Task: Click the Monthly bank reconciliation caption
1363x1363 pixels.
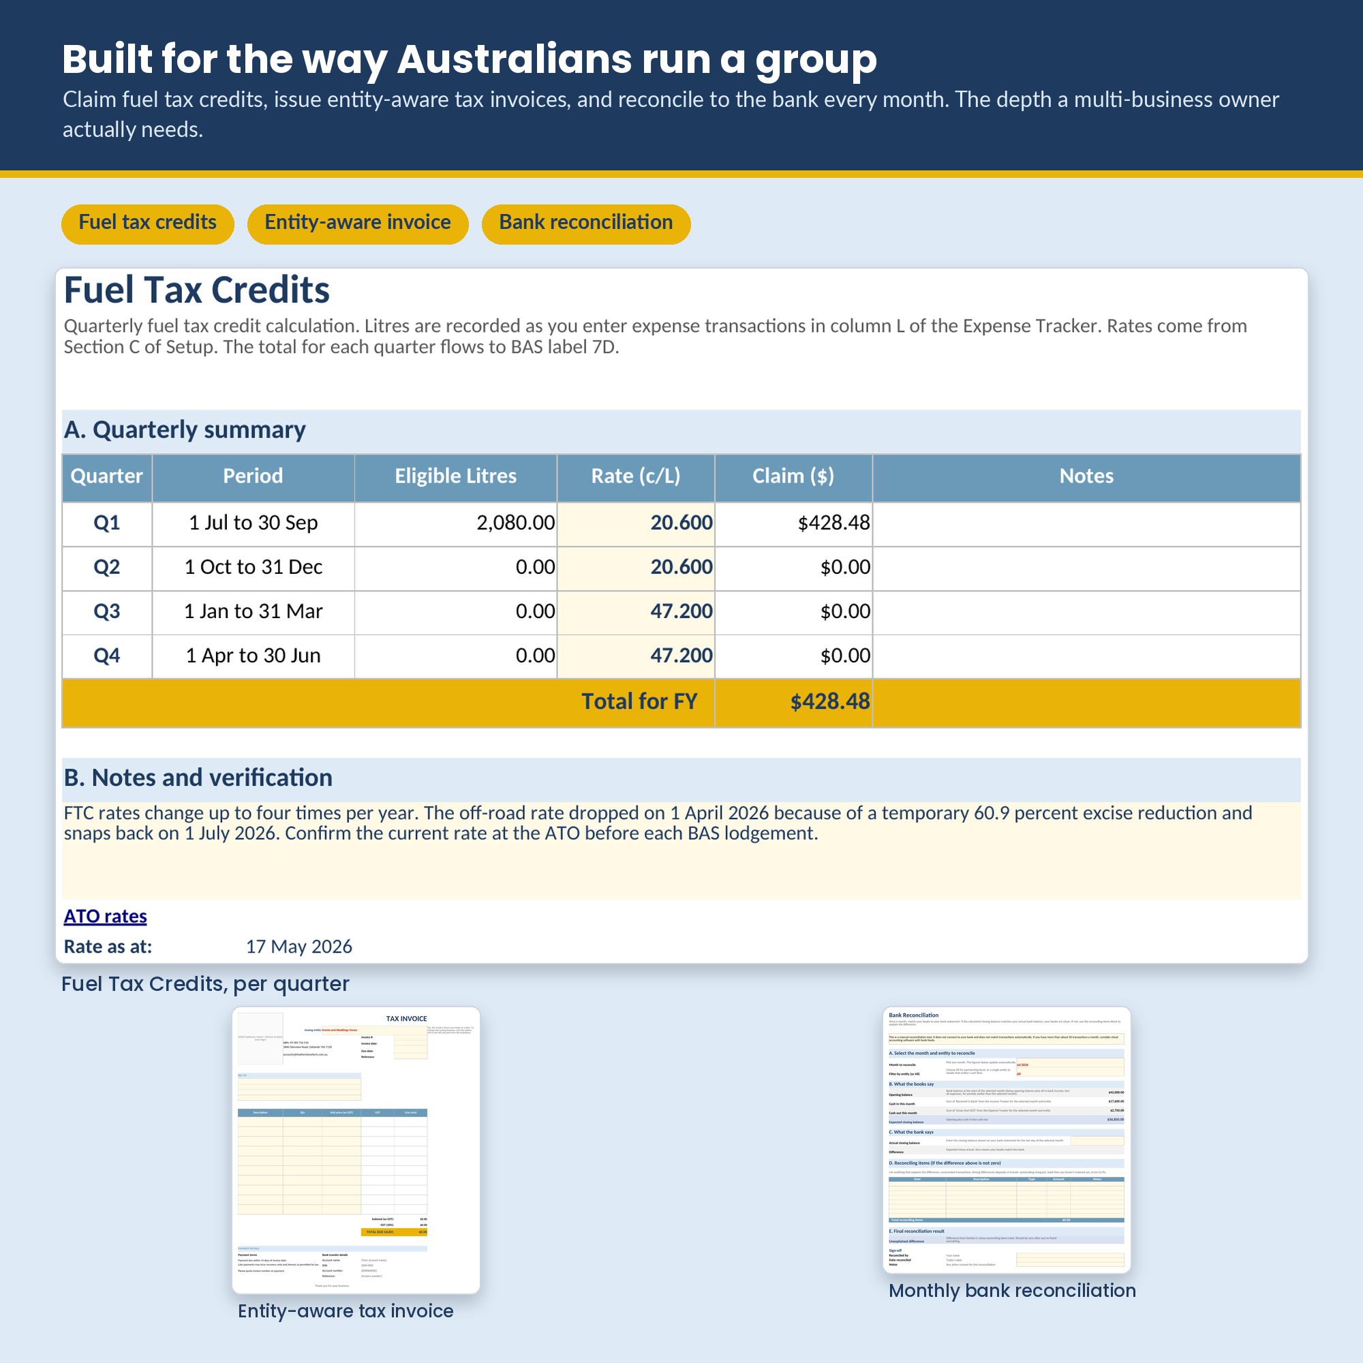Action: click(x=1013, y=1291)
